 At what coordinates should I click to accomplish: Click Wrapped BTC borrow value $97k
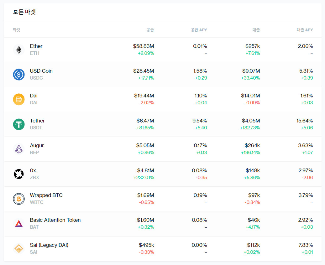coord(254,195)
